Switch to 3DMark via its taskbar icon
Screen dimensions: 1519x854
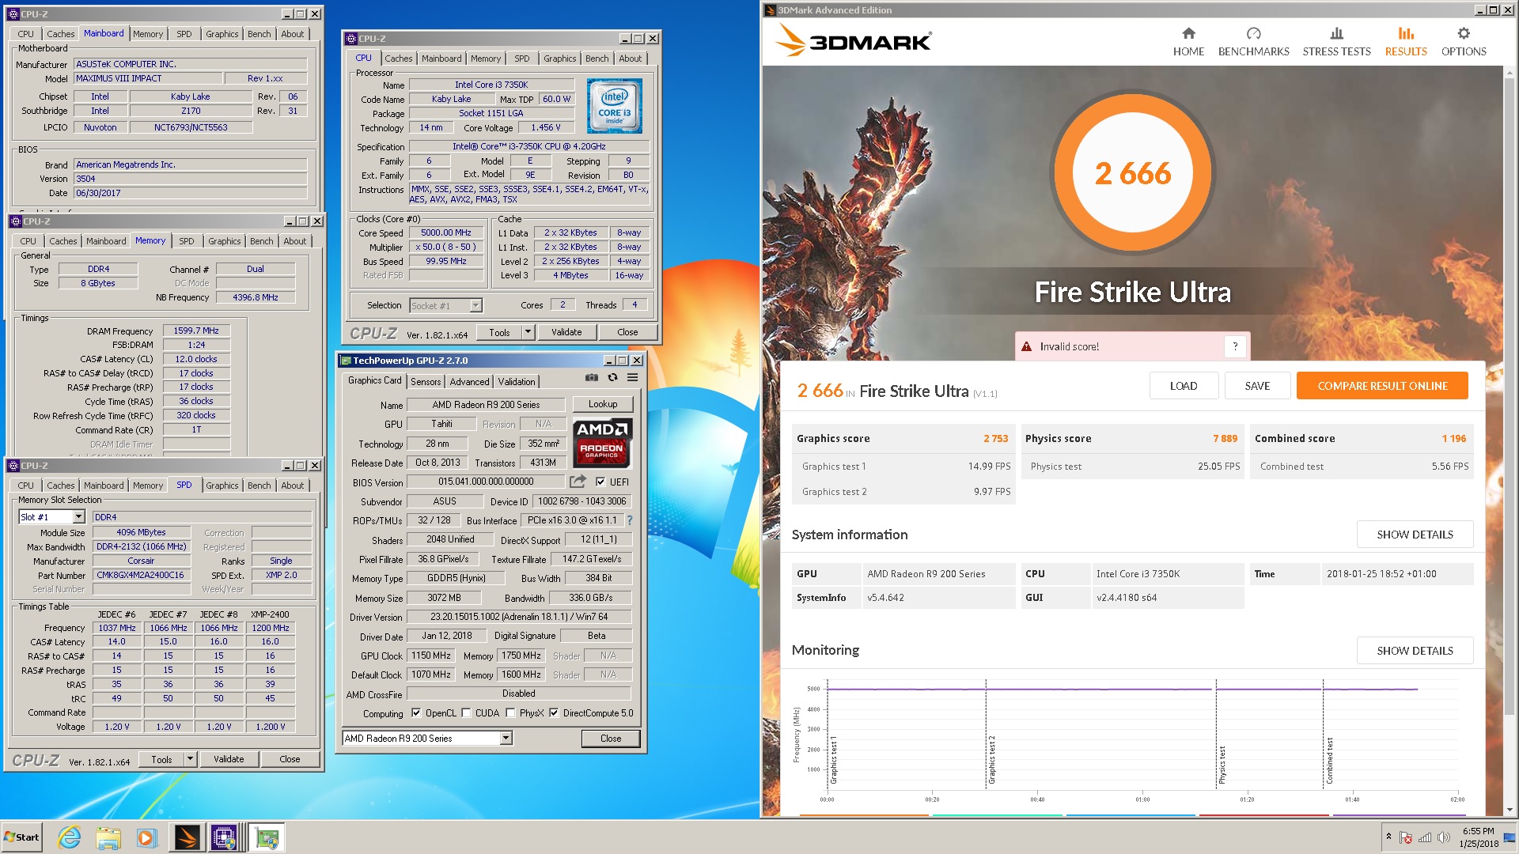tap(187, 837)
